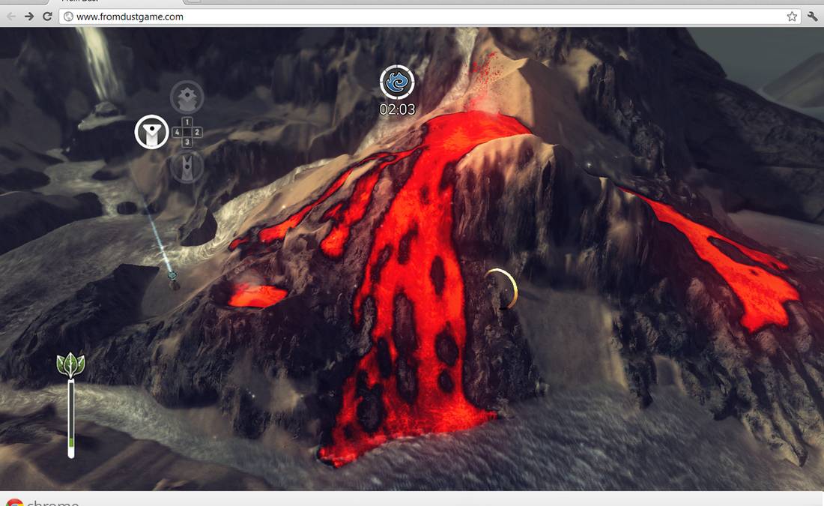The image size is (824, 506).
Task: Click the blue swirl power icon above the timer
Action: coord(397,82)
